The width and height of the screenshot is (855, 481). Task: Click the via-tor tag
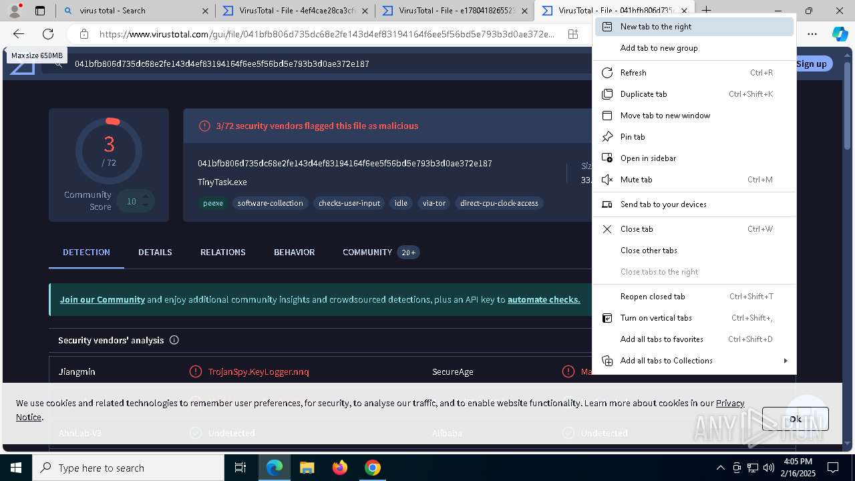434,203
